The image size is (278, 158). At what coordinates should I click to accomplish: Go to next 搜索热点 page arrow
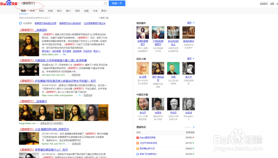point(193,127)
